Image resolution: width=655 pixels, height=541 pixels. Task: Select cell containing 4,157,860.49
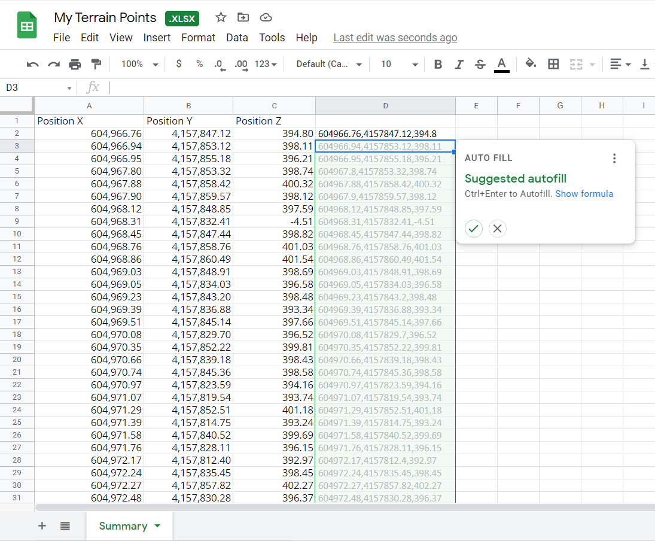188,259
